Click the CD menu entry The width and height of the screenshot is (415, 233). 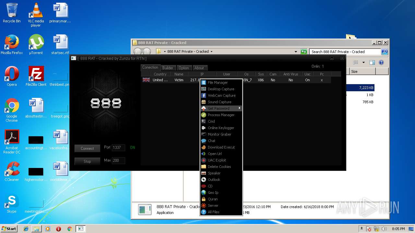221,186
